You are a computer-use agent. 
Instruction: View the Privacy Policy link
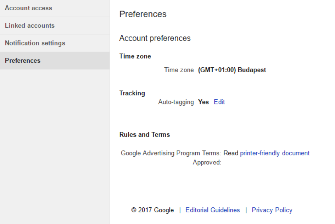click(272, 210)
